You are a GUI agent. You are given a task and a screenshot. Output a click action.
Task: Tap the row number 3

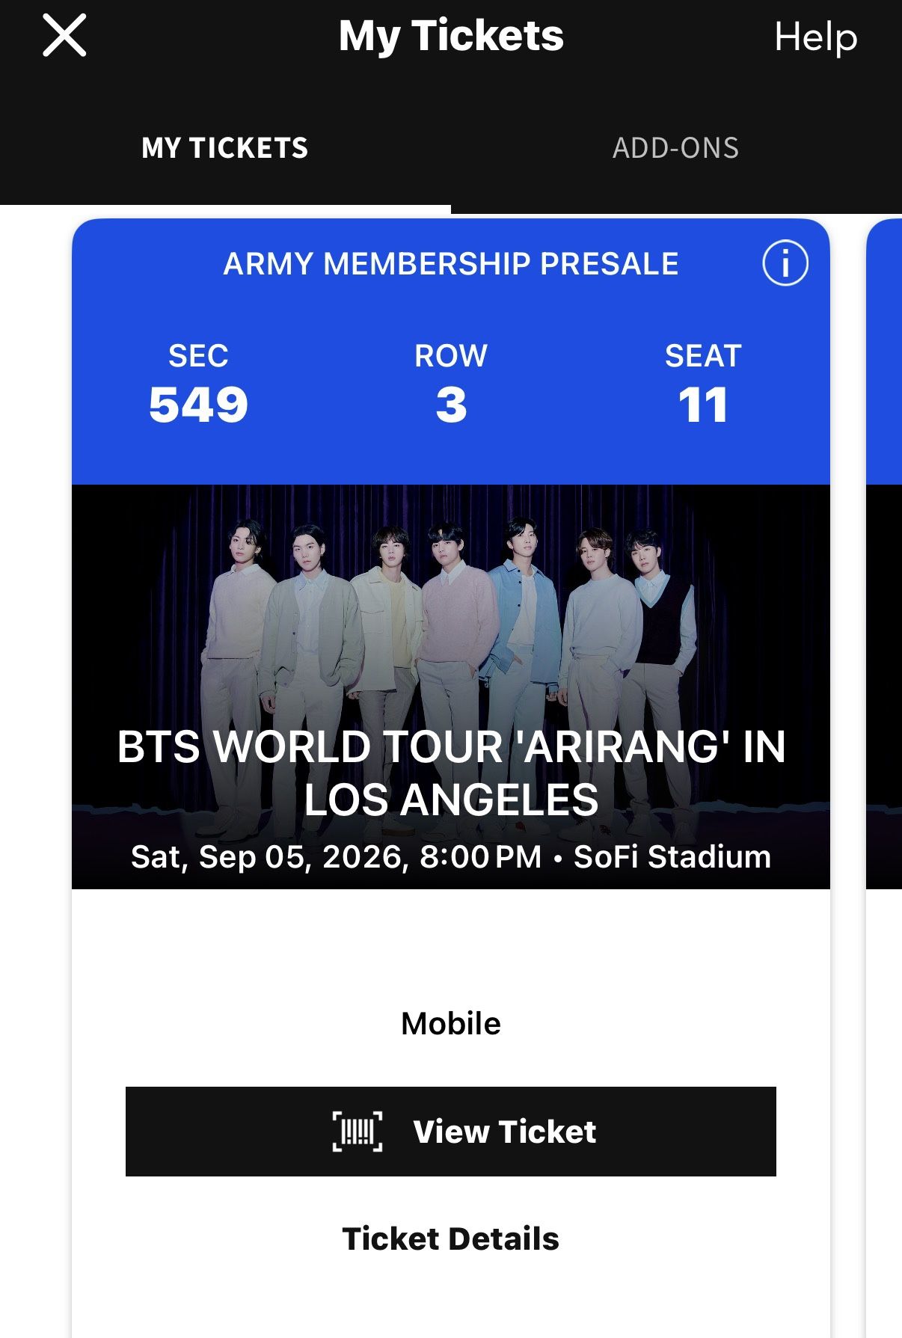pyautogui.click(x=451, y=405)
